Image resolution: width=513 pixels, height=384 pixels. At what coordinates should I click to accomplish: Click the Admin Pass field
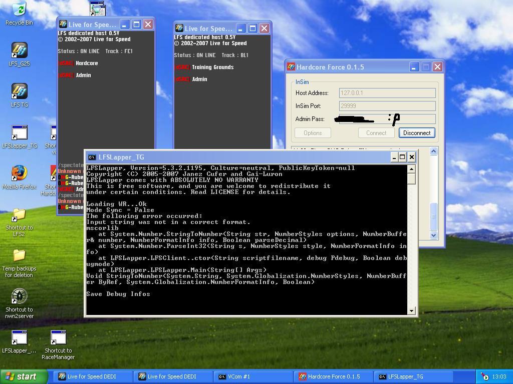[387, 119]
